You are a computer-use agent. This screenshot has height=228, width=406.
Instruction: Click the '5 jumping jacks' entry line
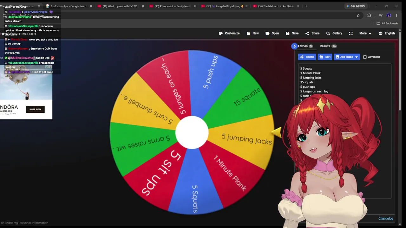coord(311,78)
